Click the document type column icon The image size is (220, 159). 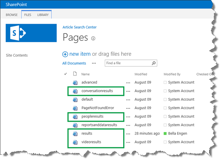coord(75,73)
